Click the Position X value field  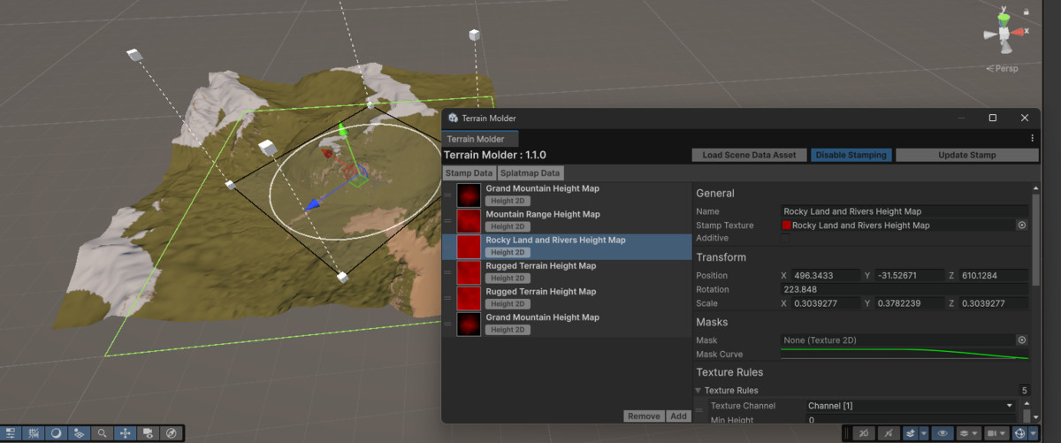(827, 276)
